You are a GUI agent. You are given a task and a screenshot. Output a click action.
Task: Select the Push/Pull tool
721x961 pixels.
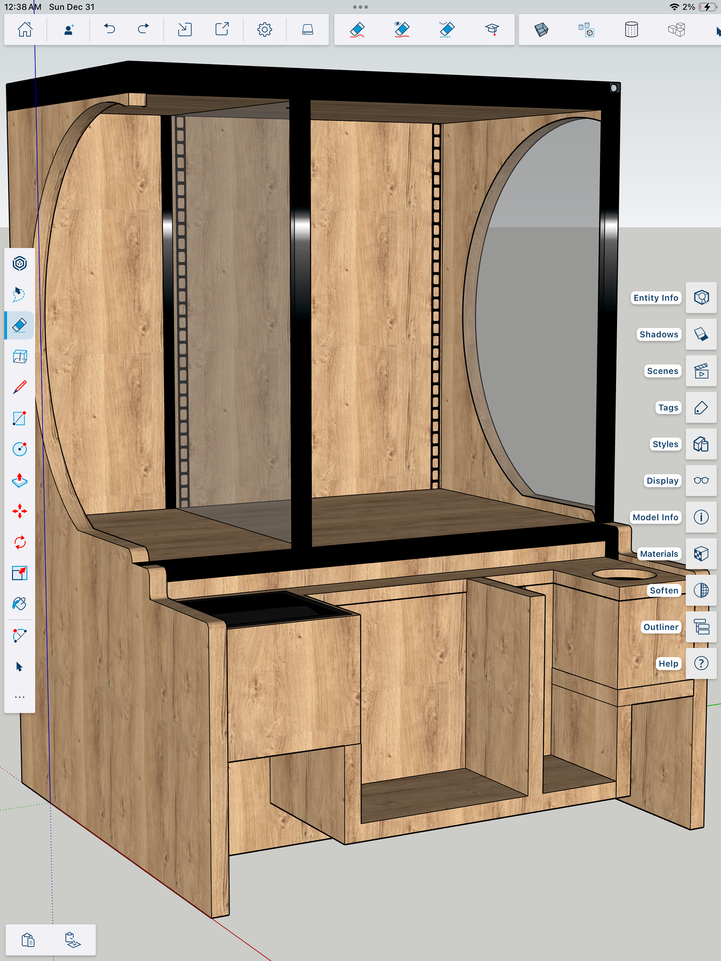click(20, 480)
